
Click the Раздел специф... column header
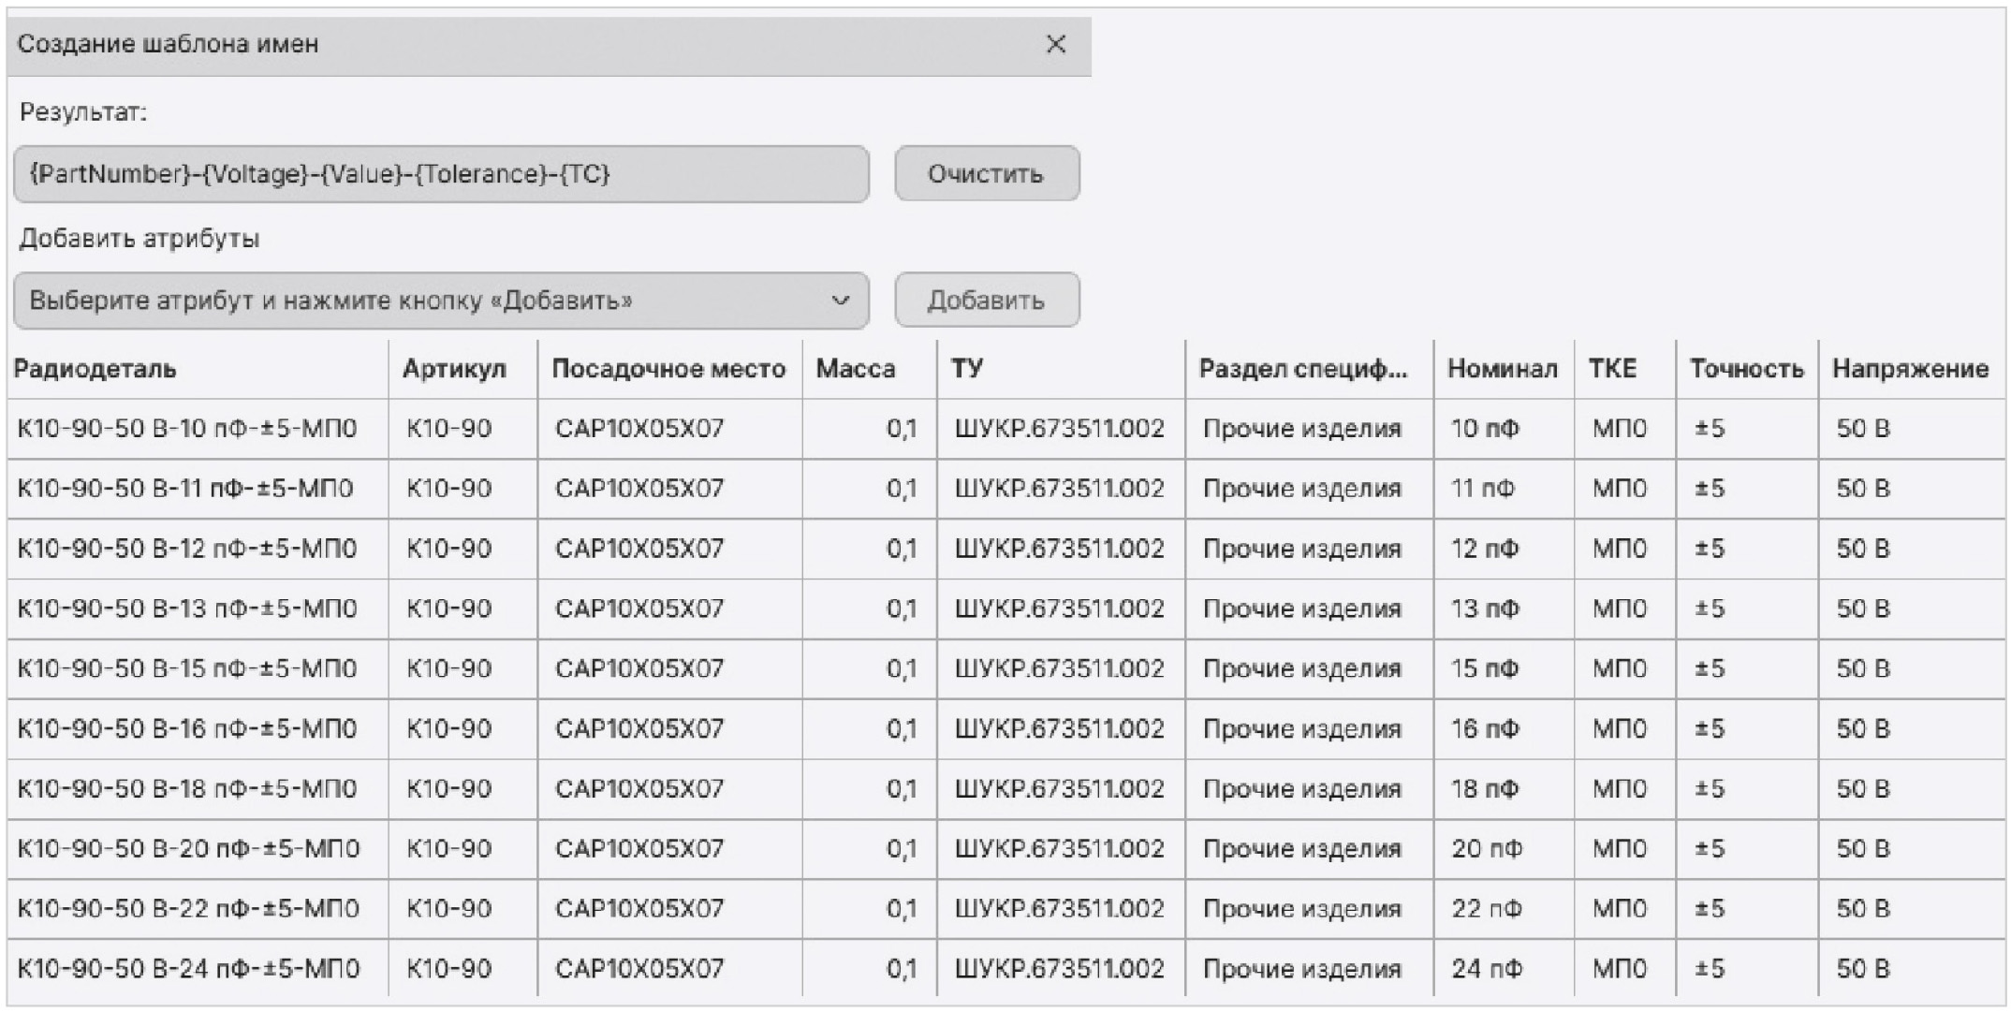(x=1302, y=369)
